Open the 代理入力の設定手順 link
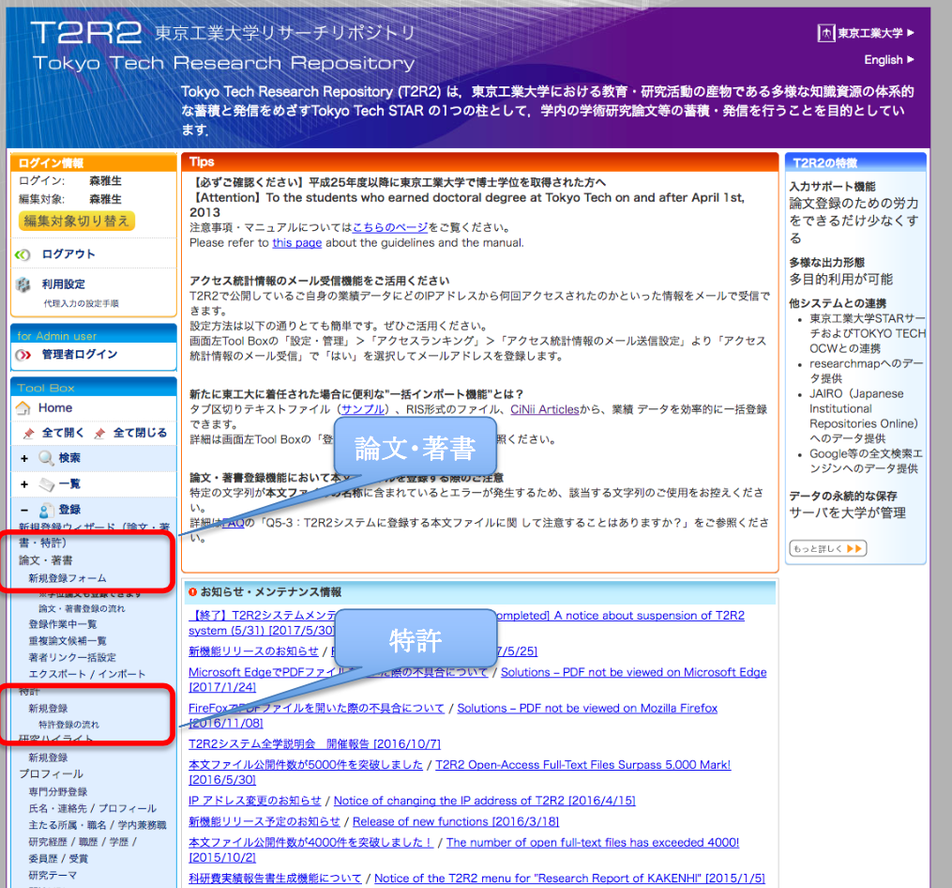 [x=81, y=303]
